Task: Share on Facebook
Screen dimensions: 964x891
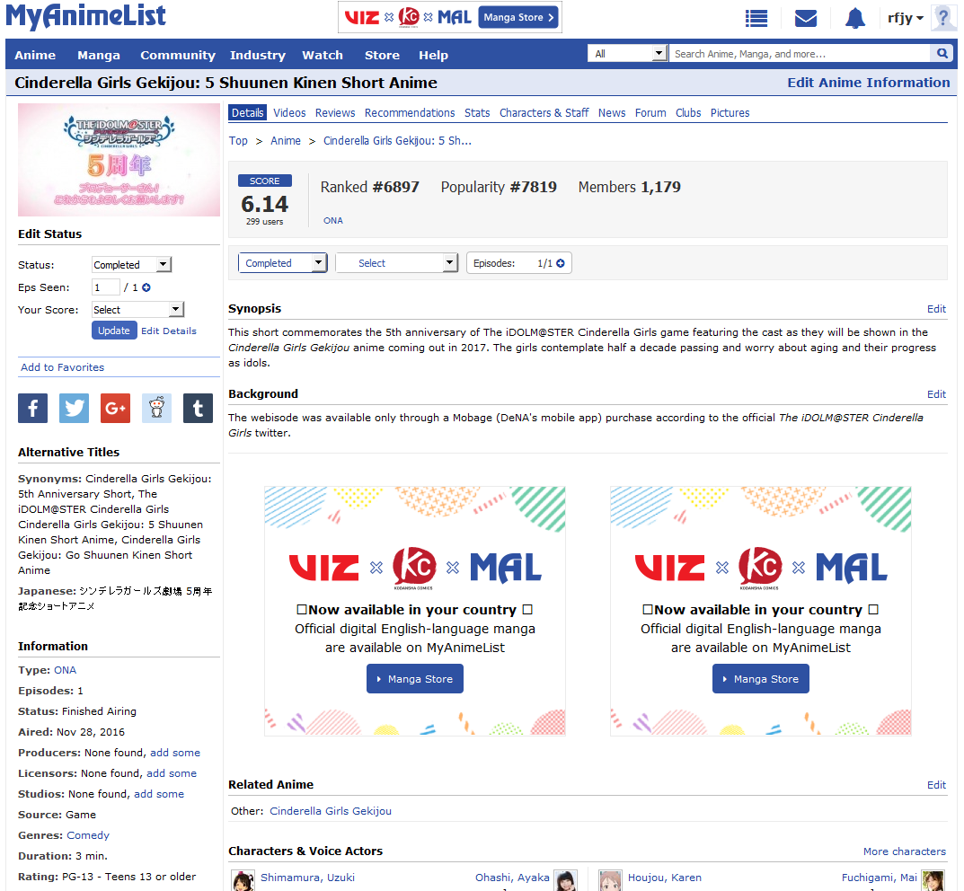Action: (x=32, y=408)
